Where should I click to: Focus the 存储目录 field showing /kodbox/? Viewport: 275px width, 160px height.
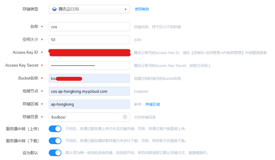85,117
